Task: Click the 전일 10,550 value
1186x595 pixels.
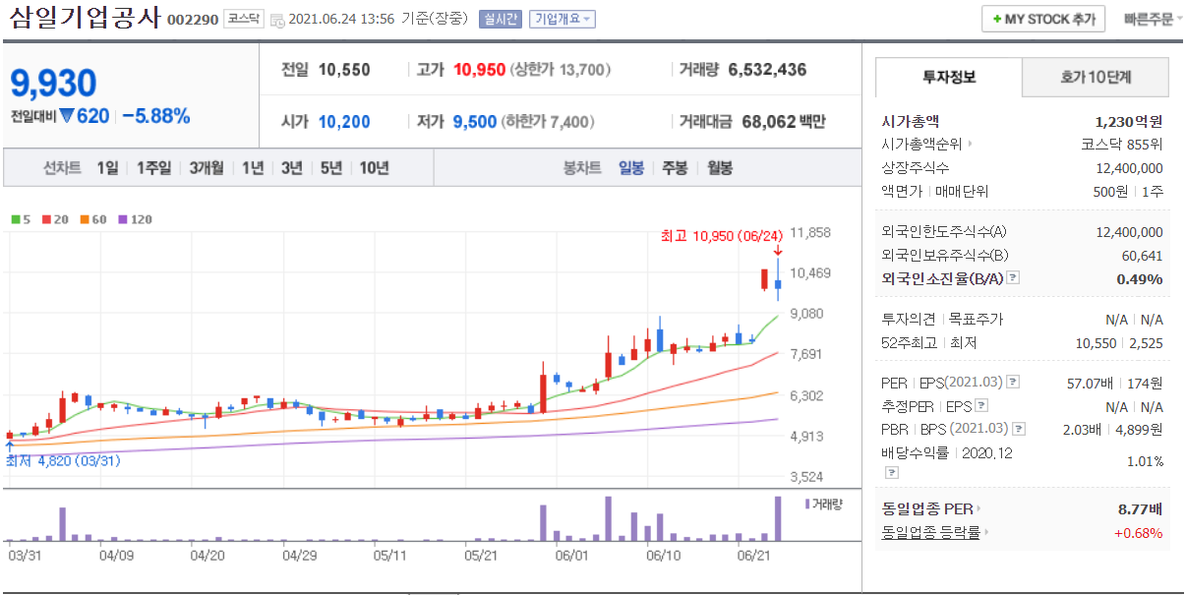Action: 345,70
